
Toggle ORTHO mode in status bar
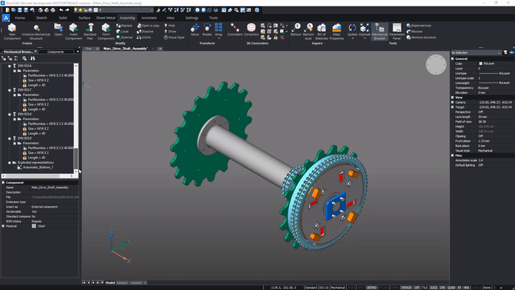[x=371, y=287]
